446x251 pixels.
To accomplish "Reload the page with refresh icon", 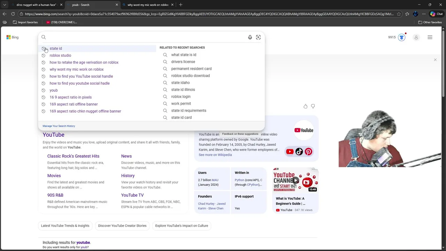I will [x=13, y=14].
